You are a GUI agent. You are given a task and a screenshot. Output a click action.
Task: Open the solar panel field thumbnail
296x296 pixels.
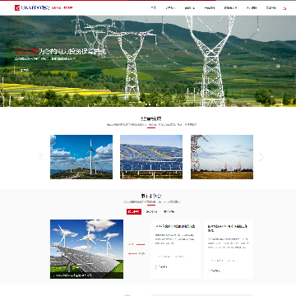[x=151, y=157]
